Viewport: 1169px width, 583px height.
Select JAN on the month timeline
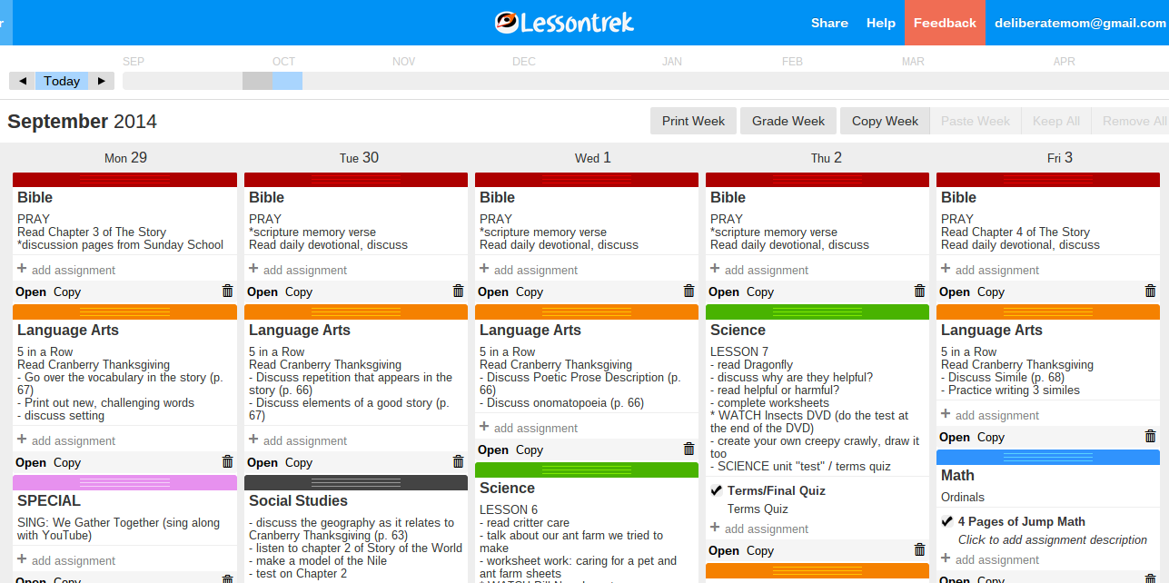(672, 62)
